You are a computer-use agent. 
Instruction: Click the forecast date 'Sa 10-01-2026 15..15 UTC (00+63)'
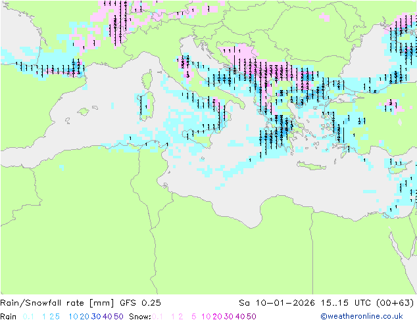point(326,303)
